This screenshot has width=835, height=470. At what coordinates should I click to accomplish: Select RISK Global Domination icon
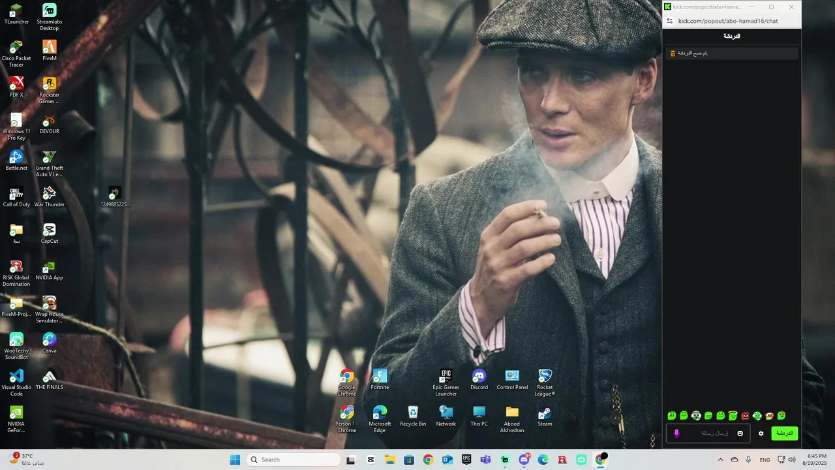pyautogui.click(x=16, y=274)
